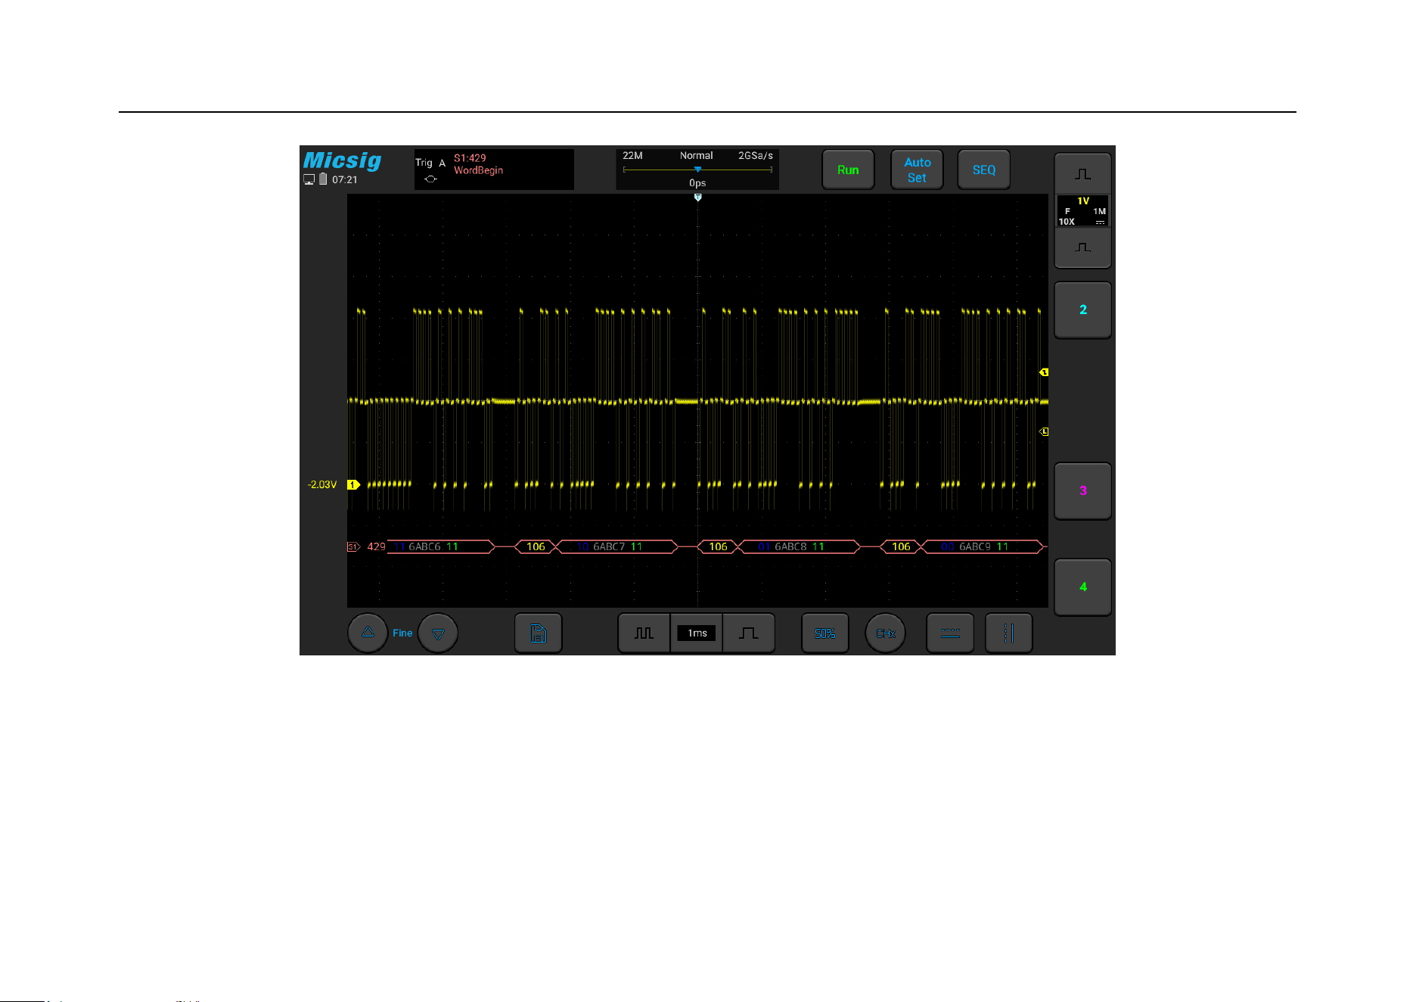Tap the S1 bus decode indicator
The image size is (1416, 1002).
click(x=353, y=546)
